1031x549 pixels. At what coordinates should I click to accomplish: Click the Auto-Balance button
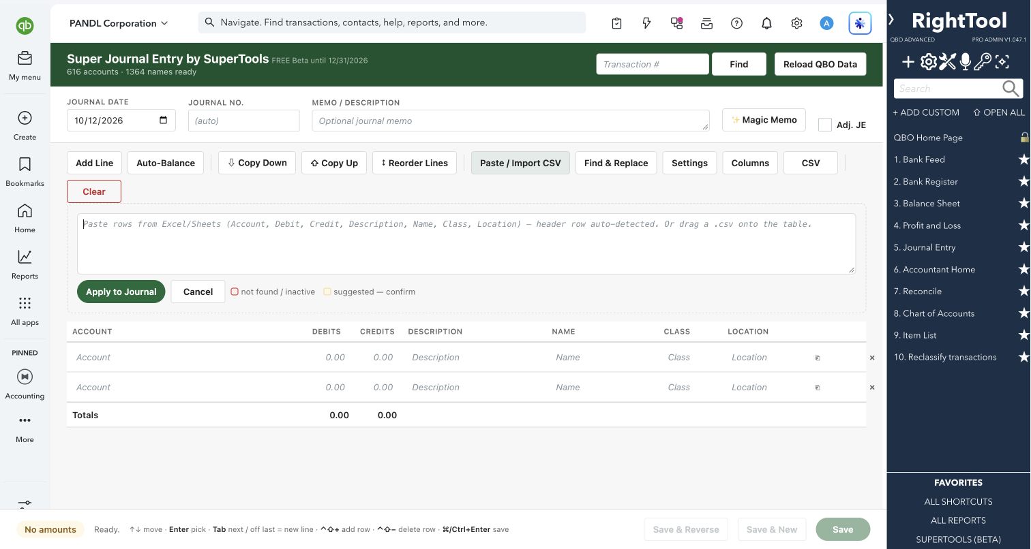pos(166,163)
